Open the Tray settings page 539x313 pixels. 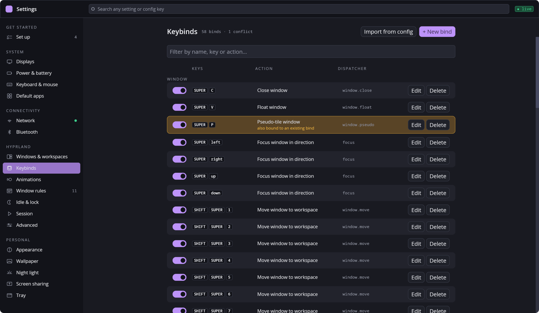pos(41,296)
